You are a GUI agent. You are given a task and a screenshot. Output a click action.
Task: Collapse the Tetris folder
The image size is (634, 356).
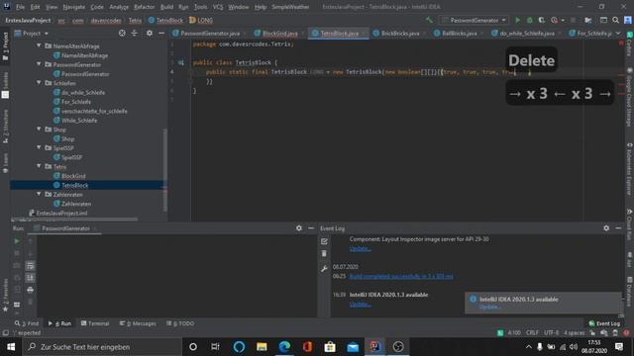point(39,166)
